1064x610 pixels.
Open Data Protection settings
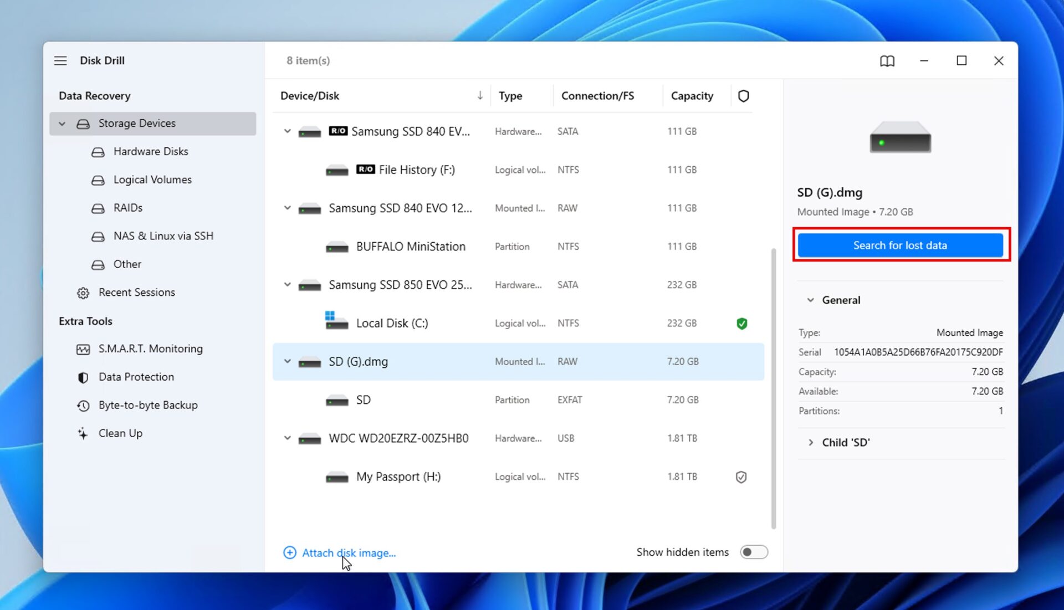tap(136, 377)
